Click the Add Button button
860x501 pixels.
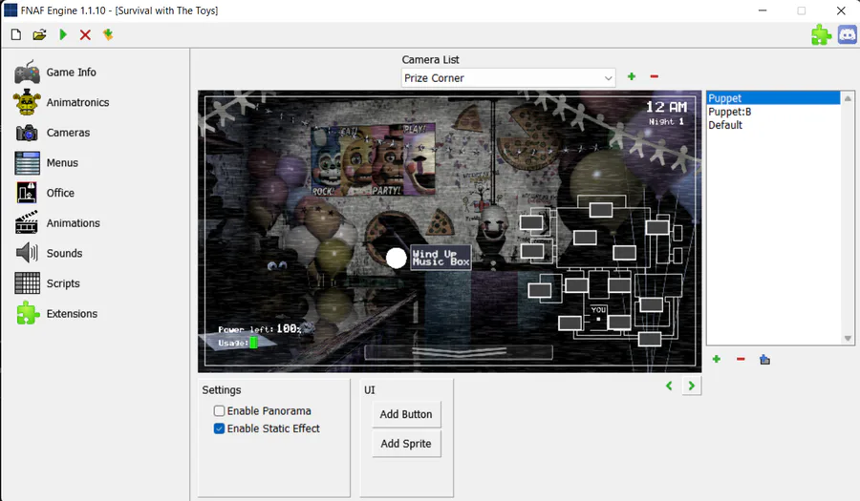click(x=406, y=414)
